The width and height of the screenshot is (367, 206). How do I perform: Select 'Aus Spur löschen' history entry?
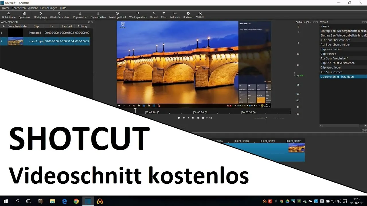[343, 72]
